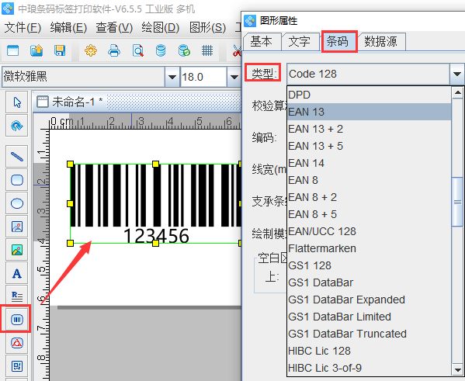This screenshot has width=465, height=381.
Task: Choose GS1 DataBar Expanded type
Action: point(369,300)
